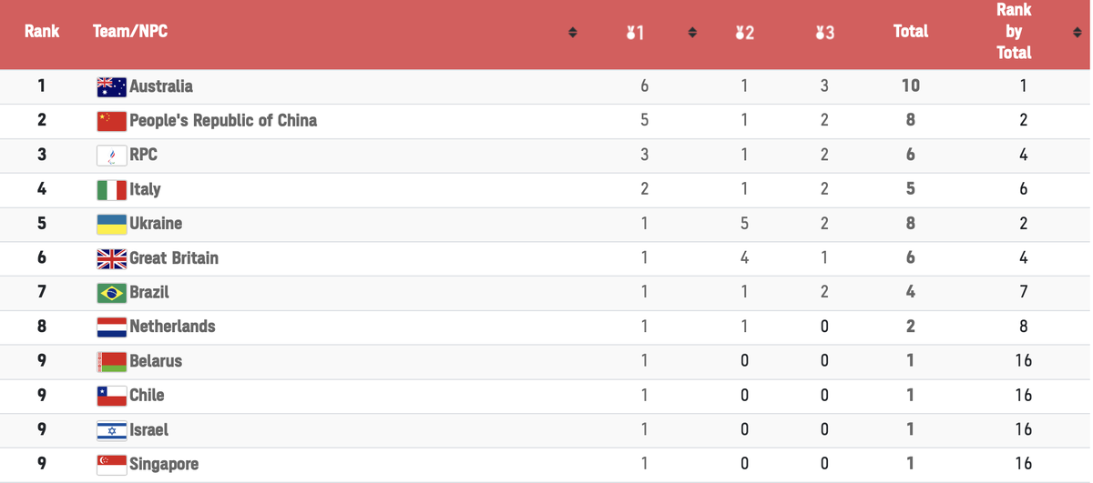Click the Great Britain flag icon

click(x=111, y=259)
